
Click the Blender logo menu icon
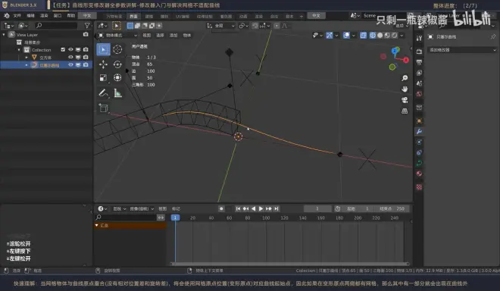coord(6,16)
